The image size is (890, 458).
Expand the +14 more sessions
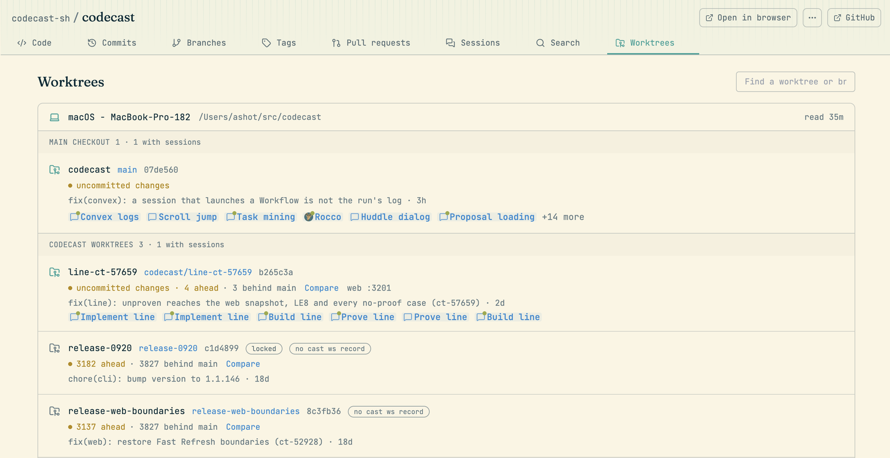pyautogui.click(x=563, y=217)
